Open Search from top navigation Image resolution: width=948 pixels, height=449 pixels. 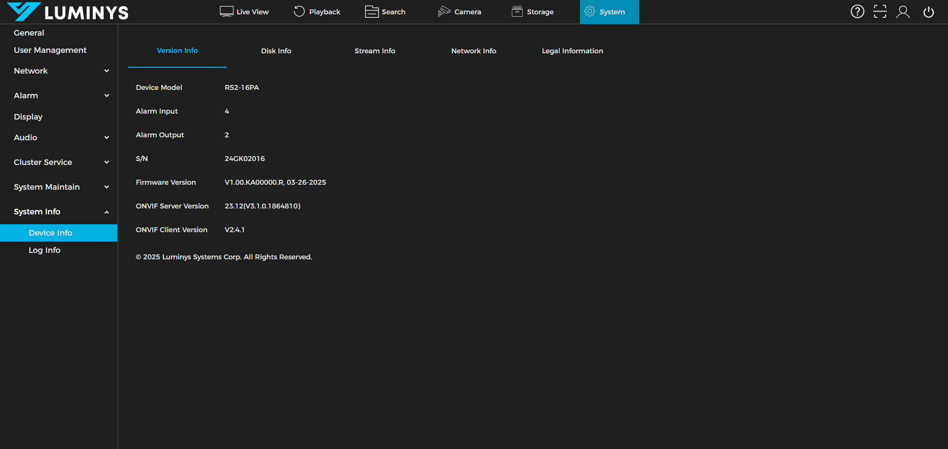(x=385, y=12)
